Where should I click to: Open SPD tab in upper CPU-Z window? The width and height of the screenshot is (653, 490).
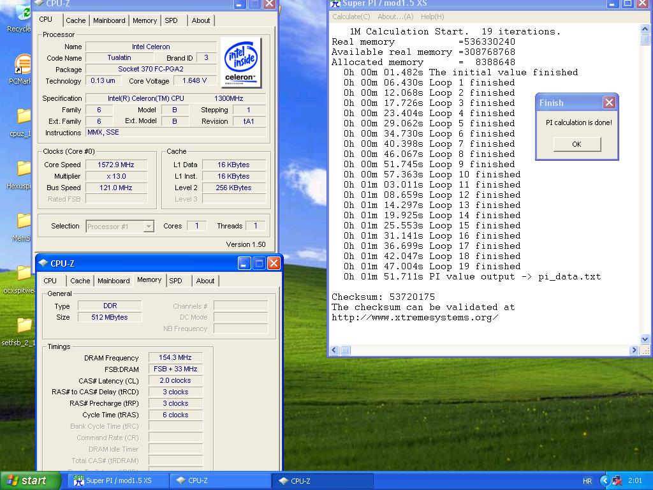pos(171,20)
